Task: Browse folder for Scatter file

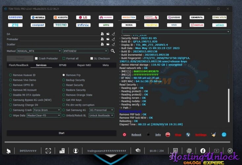Action: pos(108,44)
